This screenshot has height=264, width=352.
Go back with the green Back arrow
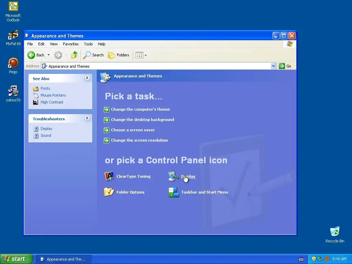[31, 55]
